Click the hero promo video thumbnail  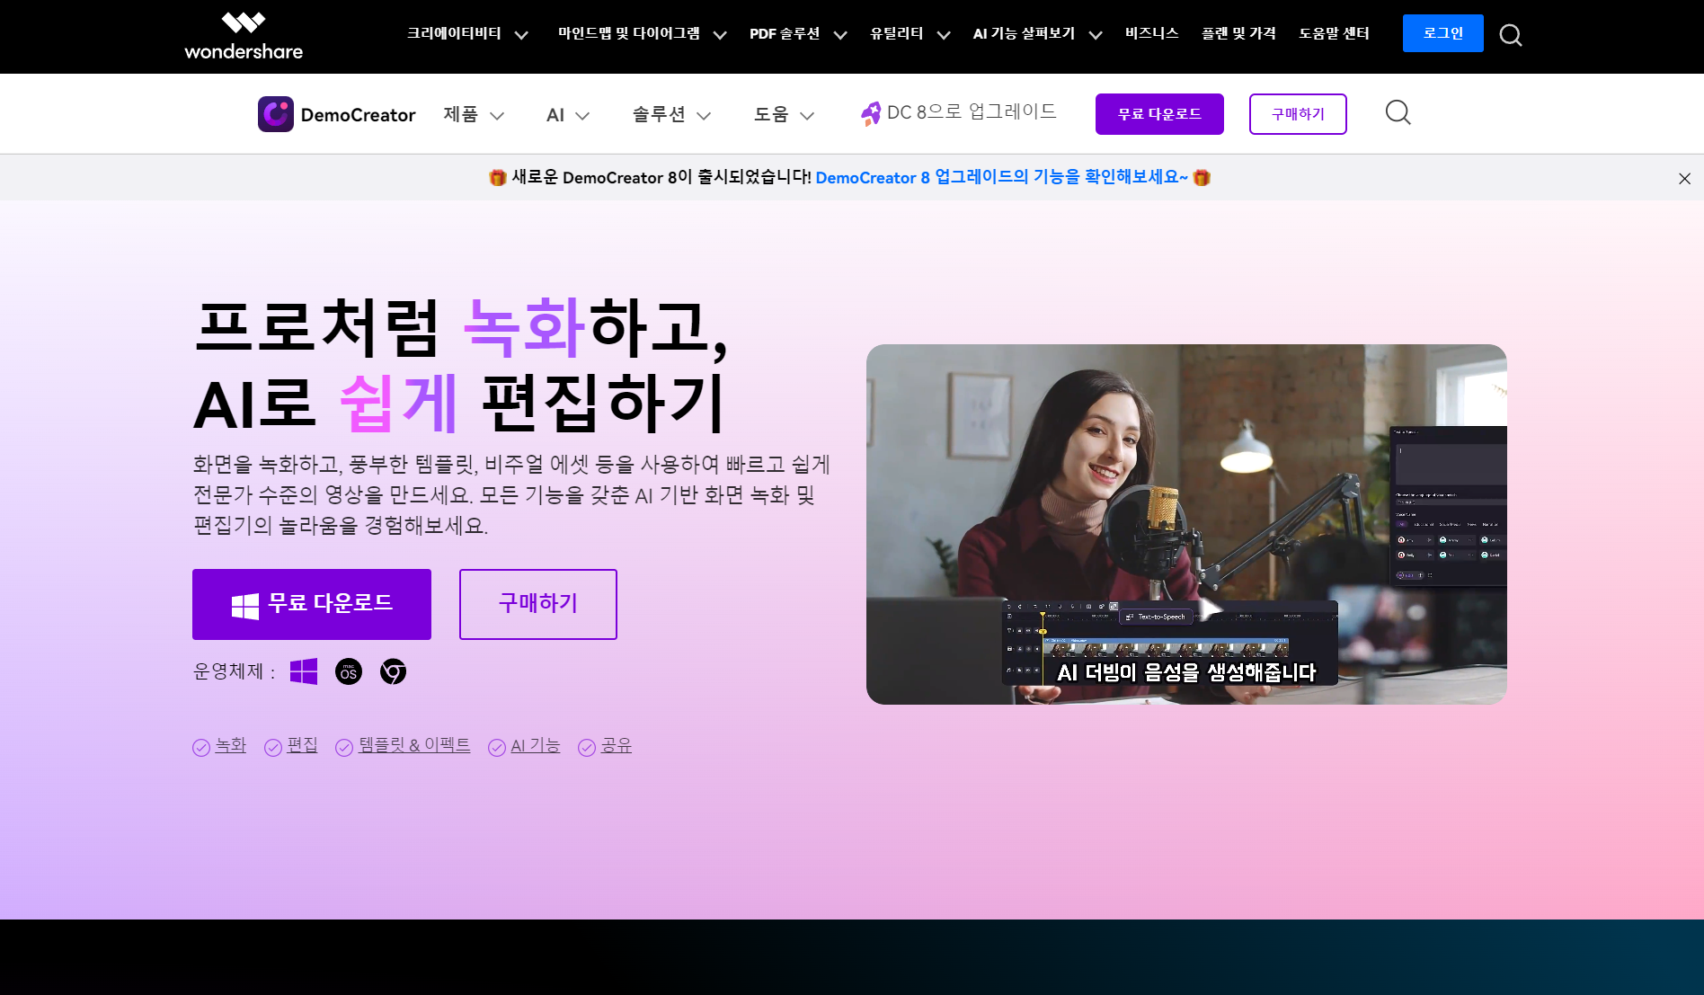pyautogui.click(x=1186, y=524)
